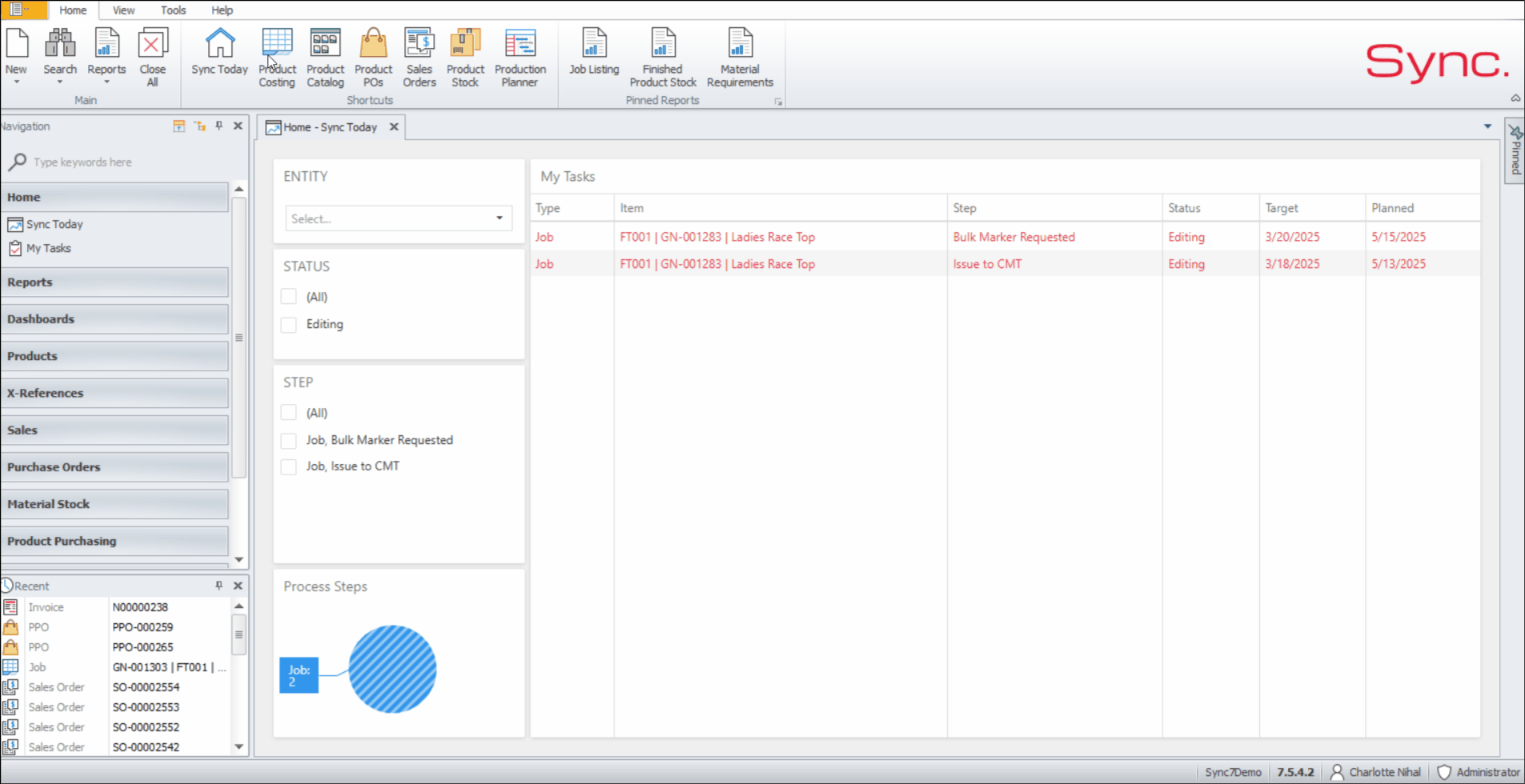The height and width of the screenshot is (784, 1525).
Task: Open the Product Stock shortcut
Action: click(x=465, y=57)
